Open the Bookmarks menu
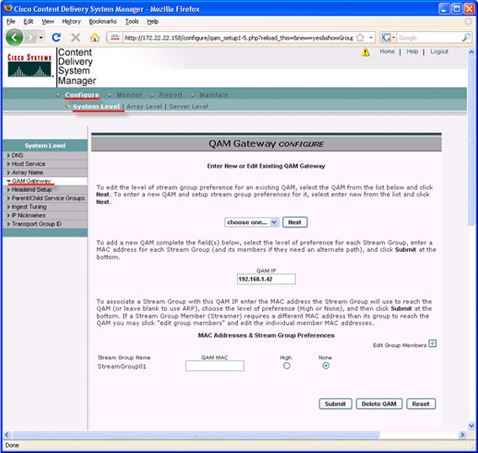 [x=103, y=21]
